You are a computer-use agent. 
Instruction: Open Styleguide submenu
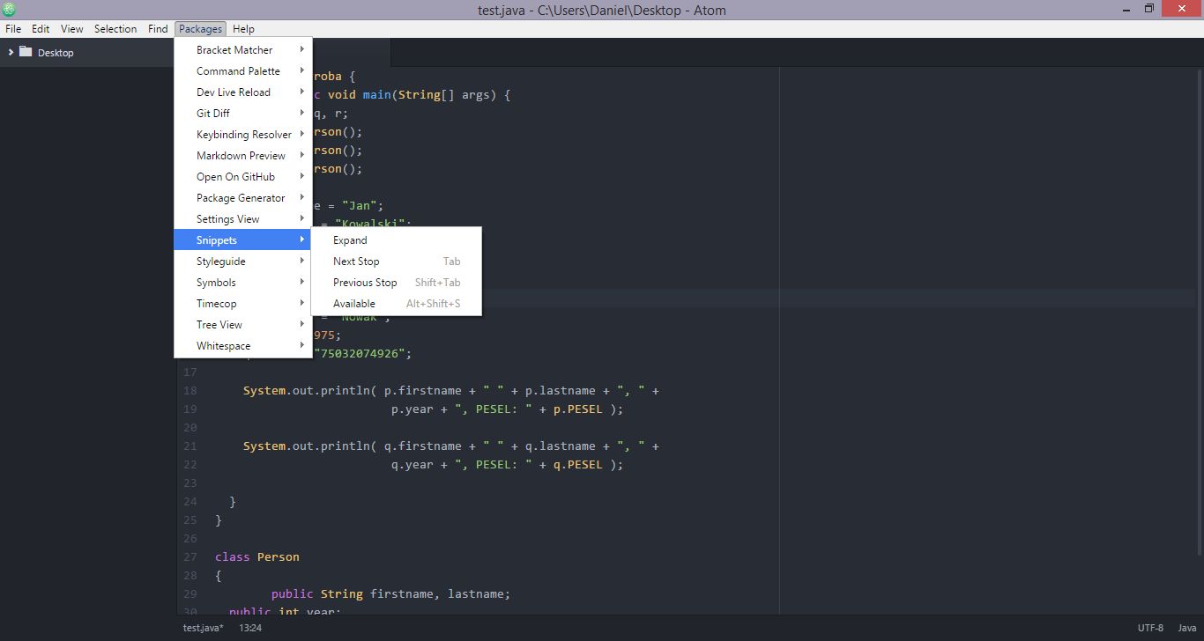(243, 262)
